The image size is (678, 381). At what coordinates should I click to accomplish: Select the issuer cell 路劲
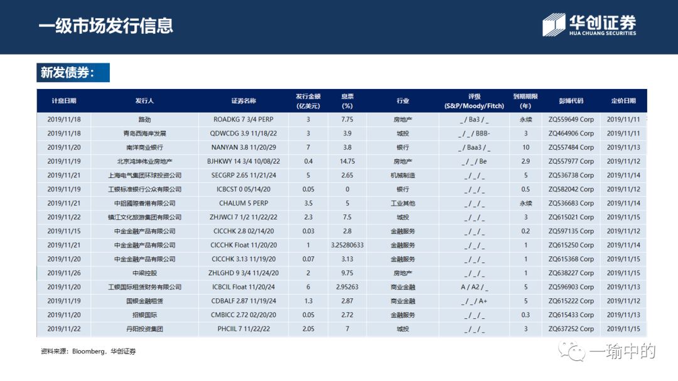coord(144,120)
